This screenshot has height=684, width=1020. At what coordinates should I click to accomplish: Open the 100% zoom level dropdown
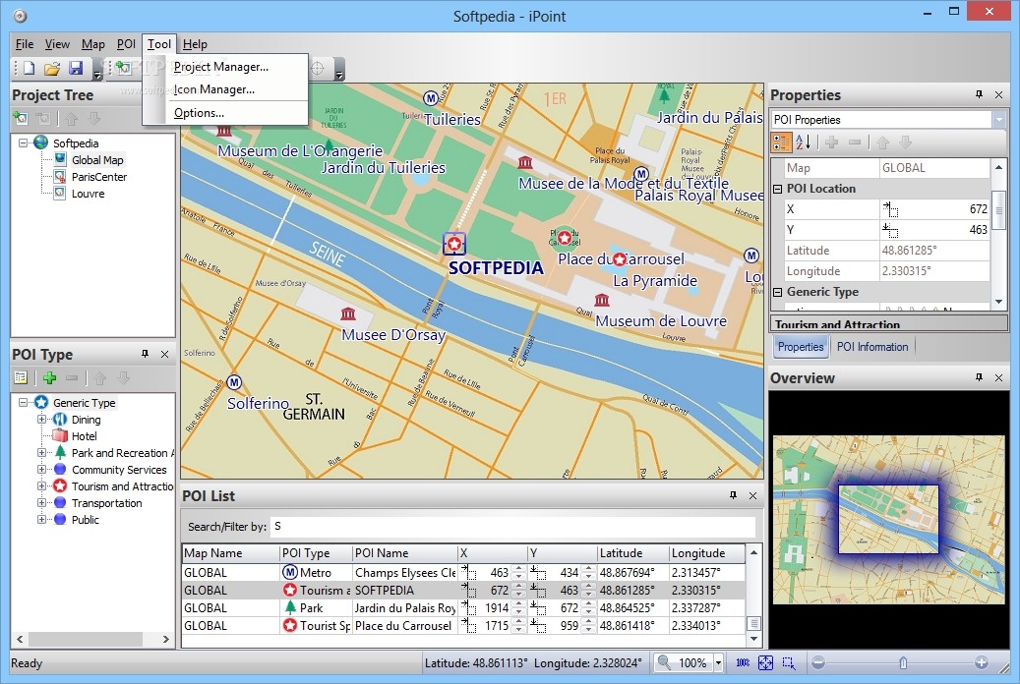pyautogui.click(x=718, y=663)
